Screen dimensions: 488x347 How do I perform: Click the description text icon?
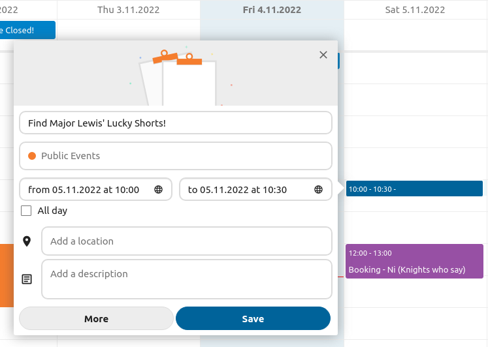click(x=27, y=279)
